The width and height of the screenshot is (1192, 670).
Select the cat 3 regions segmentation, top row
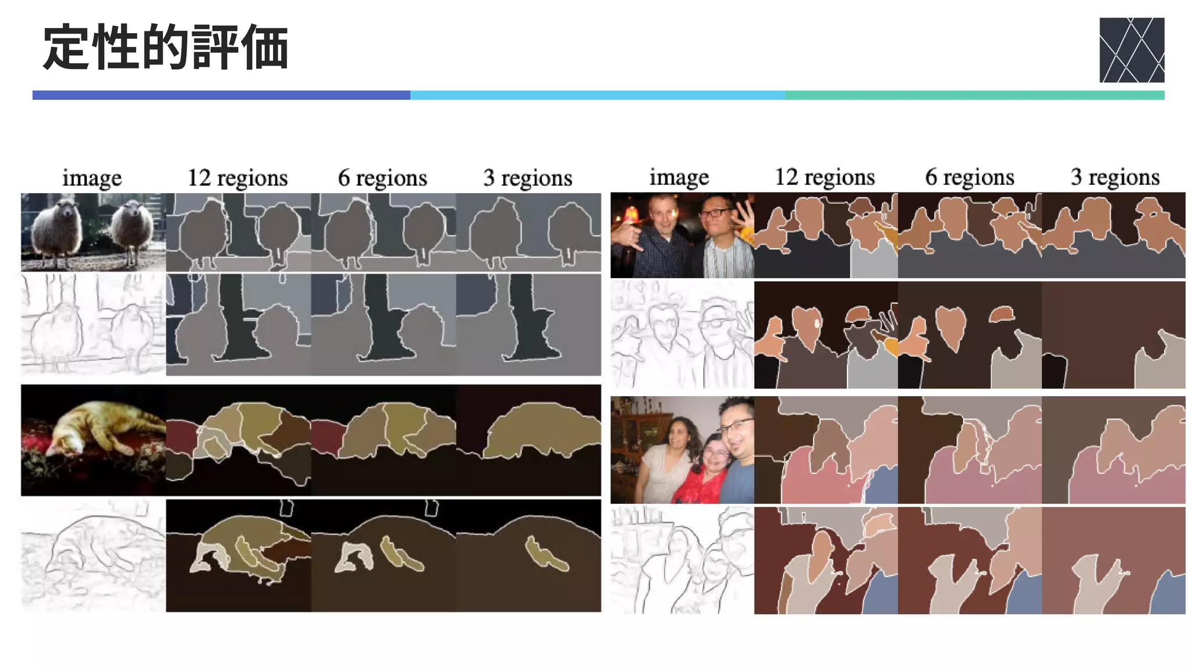pos(528,440)
